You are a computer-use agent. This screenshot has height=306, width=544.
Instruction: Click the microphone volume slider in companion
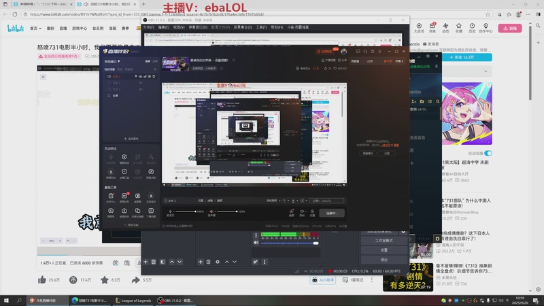coord(186,211)
